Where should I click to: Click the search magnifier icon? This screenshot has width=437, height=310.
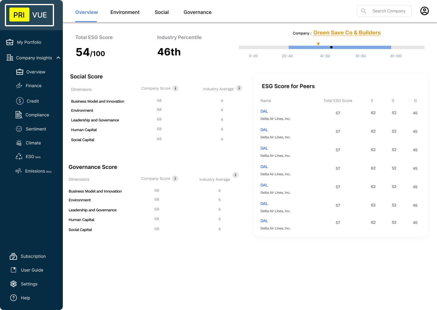coord(364,11)
